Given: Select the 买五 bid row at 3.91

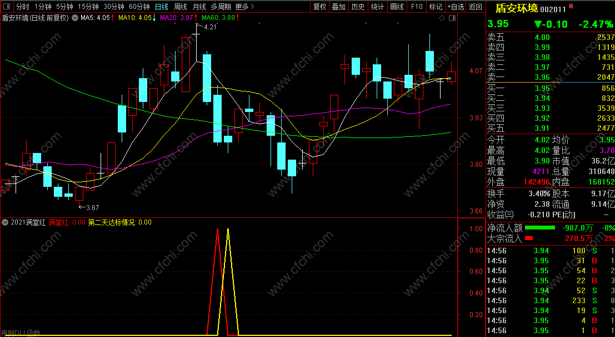Looking at the screenshot, I should click(x=551, y=128).
